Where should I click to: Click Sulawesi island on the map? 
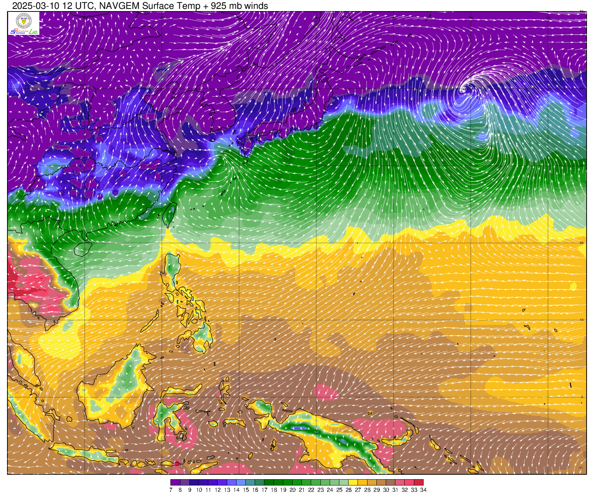(x=167, y=415)
